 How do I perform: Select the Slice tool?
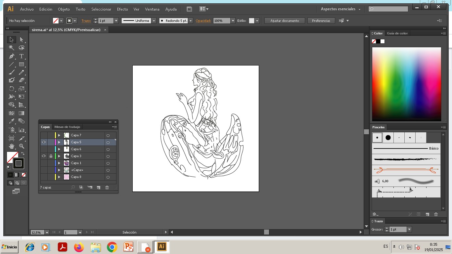coord(22,138)
